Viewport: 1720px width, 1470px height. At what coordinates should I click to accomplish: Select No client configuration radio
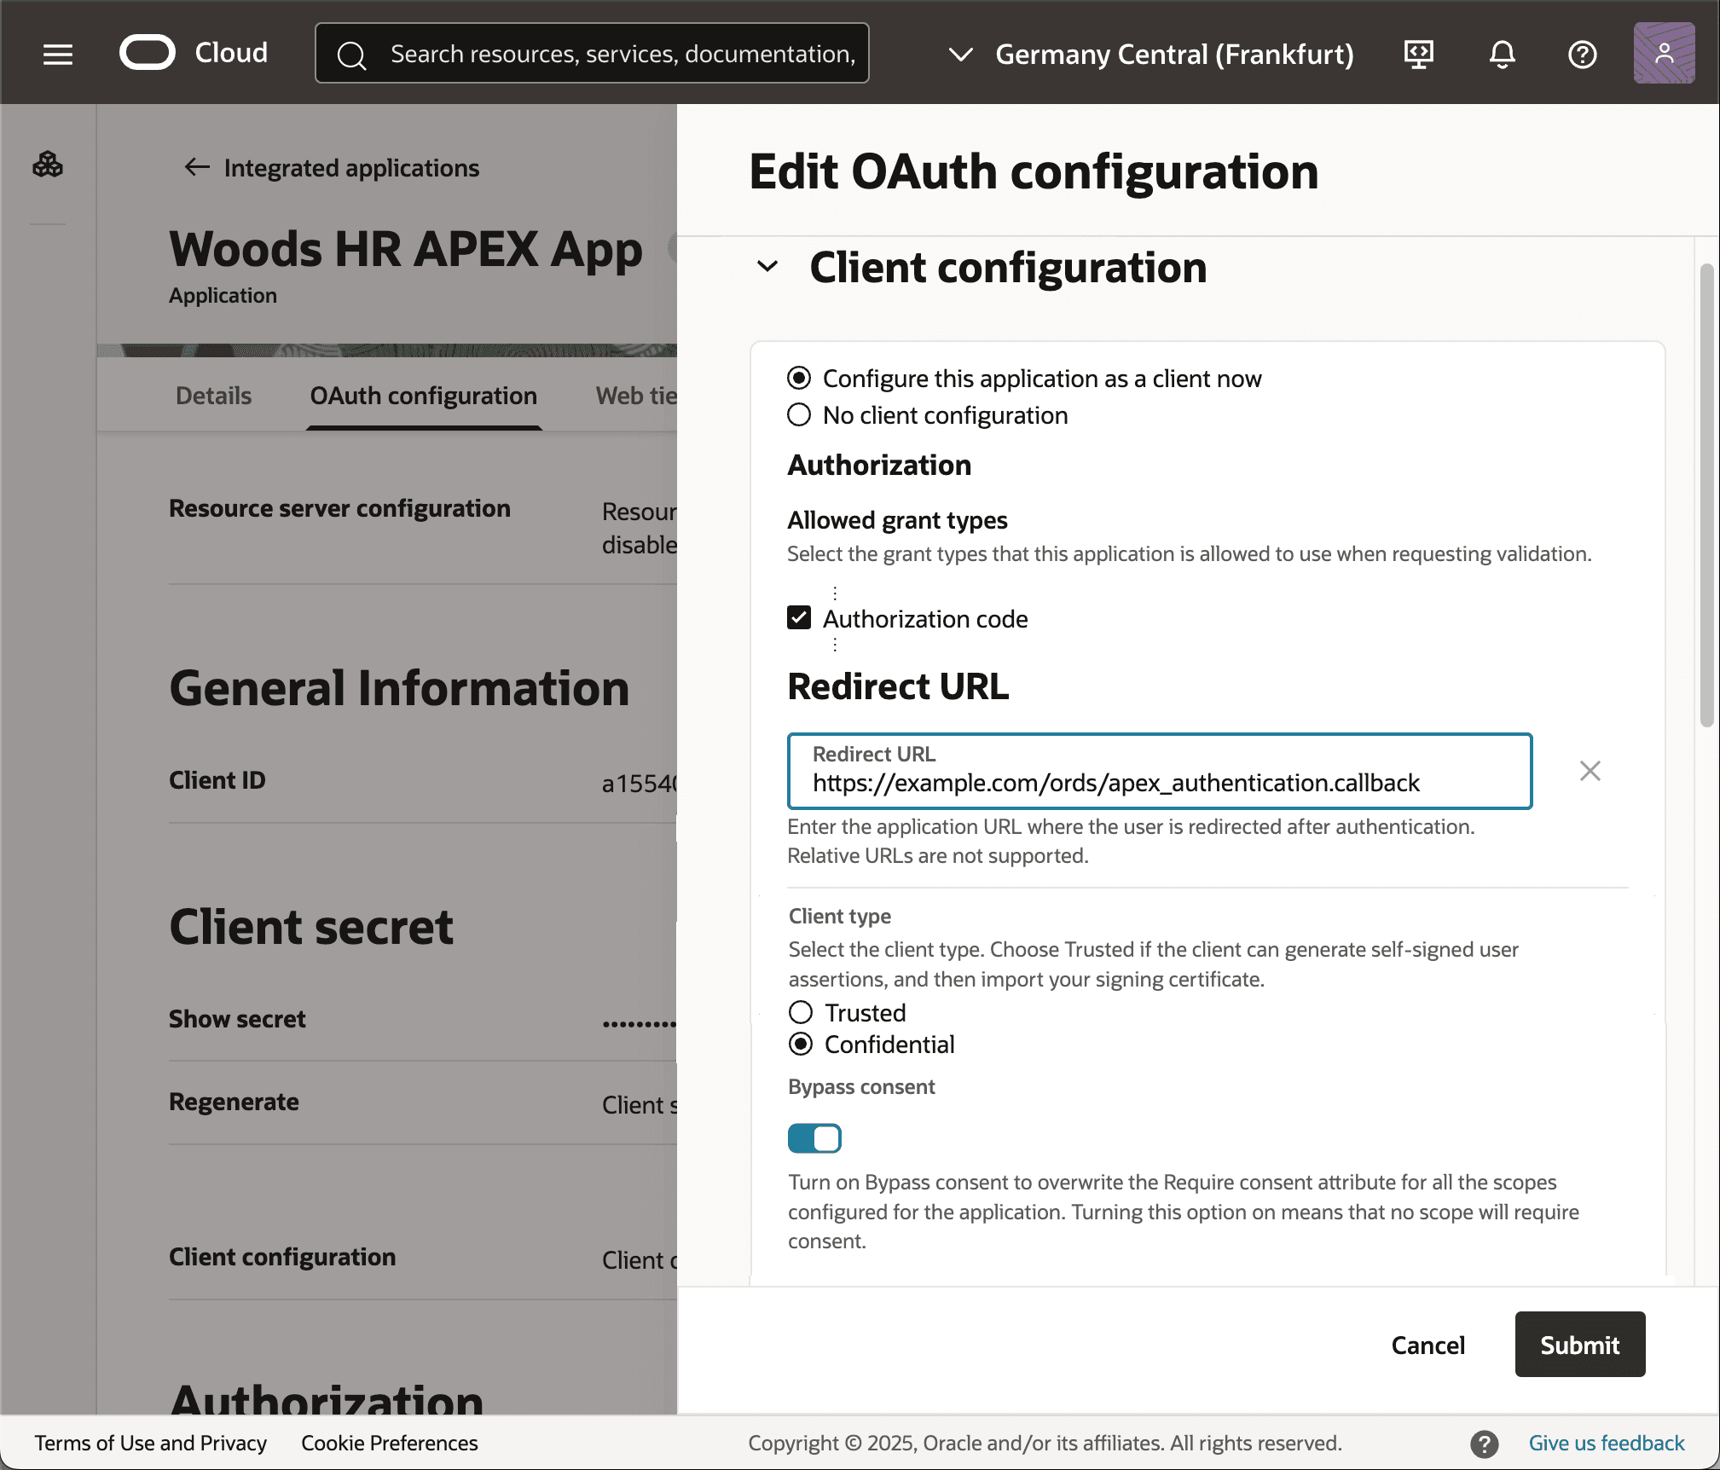coord(799,415)
